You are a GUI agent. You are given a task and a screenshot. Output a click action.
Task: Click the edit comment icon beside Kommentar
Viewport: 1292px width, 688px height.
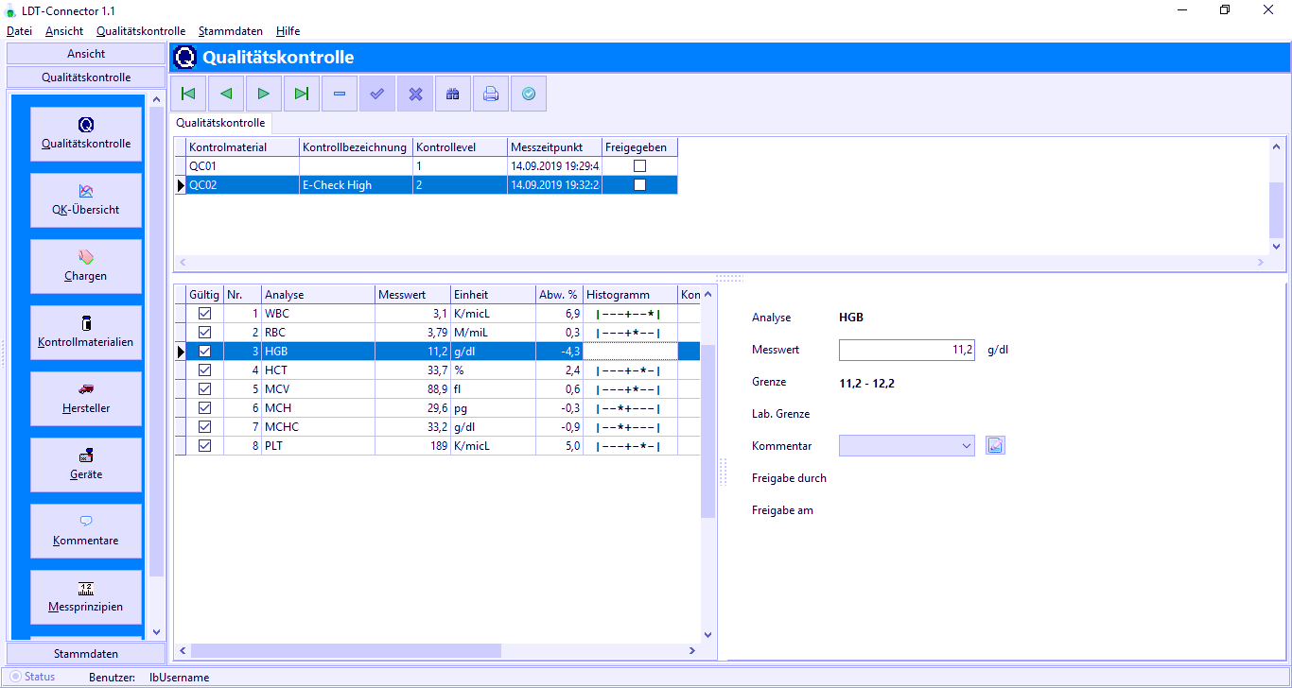995,445
